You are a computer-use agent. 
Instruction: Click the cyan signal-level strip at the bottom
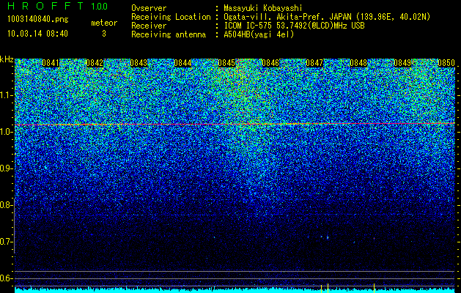pos(235,290)
